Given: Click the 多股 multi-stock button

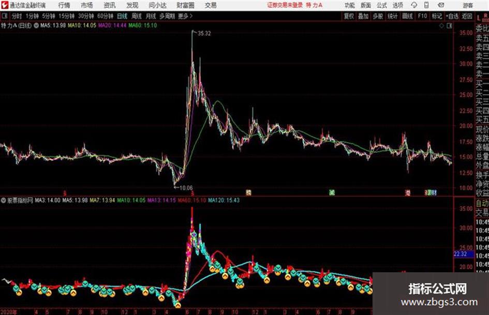Looking at the screenshot, I should click(x=378, y=16).
